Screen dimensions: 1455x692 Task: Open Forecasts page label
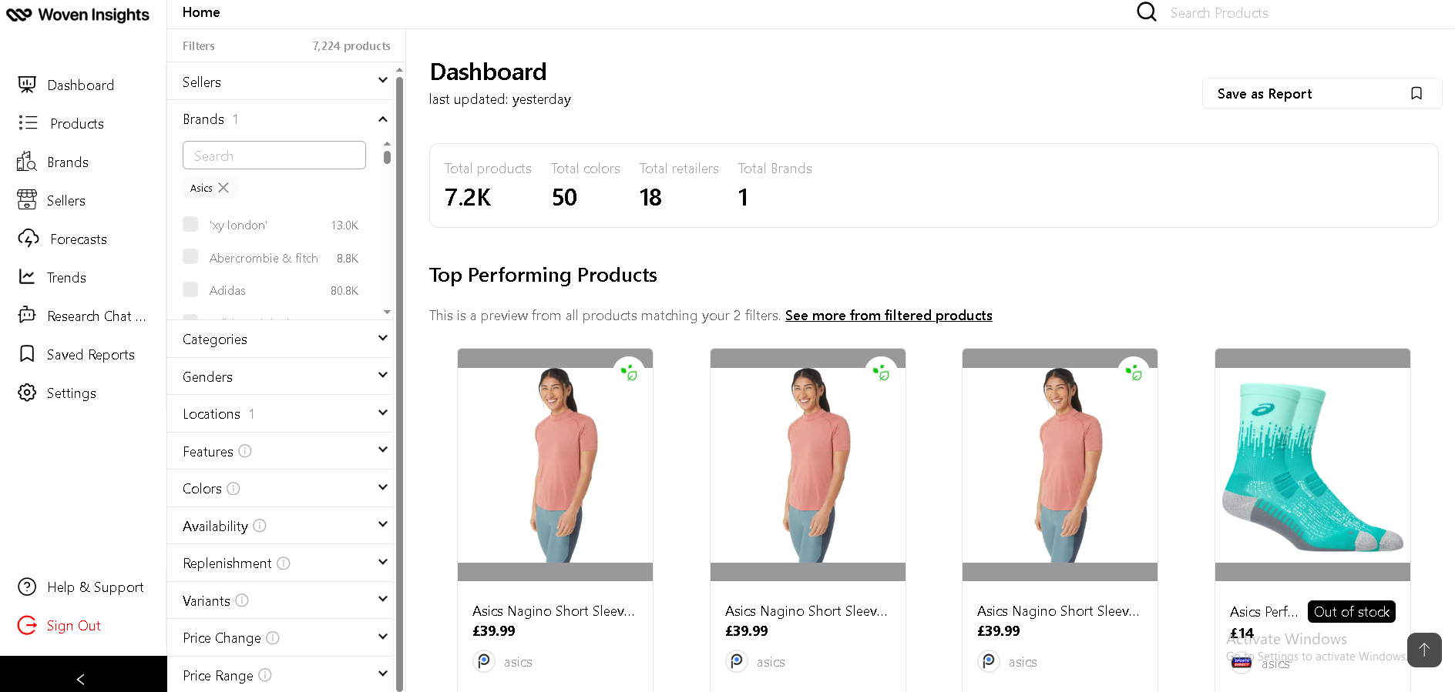pos(79,239)
